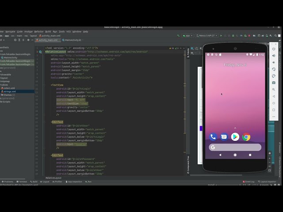Screen dimensions: 283x212
Task: Click the src breadcrumb in navigation bar
Action: (x=13, y=36)
